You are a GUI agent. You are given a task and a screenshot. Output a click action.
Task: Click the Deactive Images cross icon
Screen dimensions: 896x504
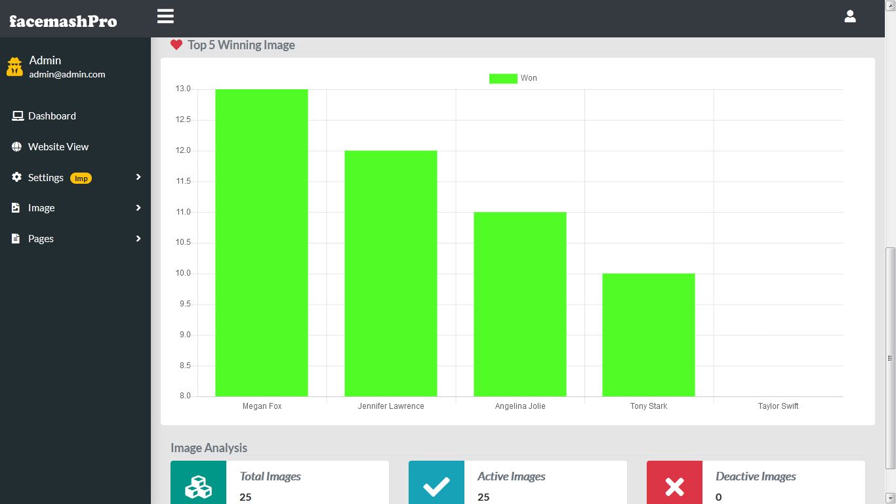(674, 486)
